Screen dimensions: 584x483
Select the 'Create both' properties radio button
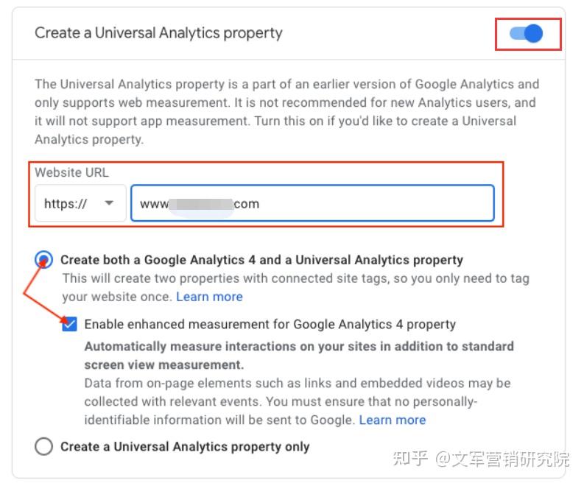[44, 260]
